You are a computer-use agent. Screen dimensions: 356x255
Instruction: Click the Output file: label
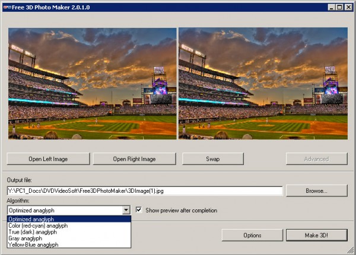(20, 180)
